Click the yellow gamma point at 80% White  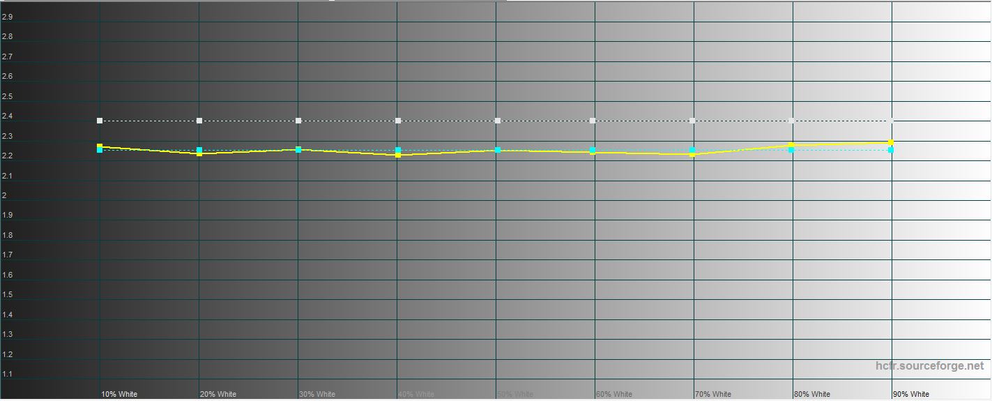(x=791, y=145)
